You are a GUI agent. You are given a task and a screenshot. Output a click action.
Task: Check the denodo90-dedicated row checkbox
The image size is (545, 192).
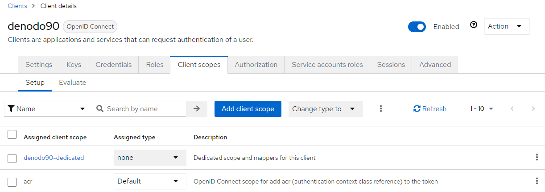tap(12, 158)
